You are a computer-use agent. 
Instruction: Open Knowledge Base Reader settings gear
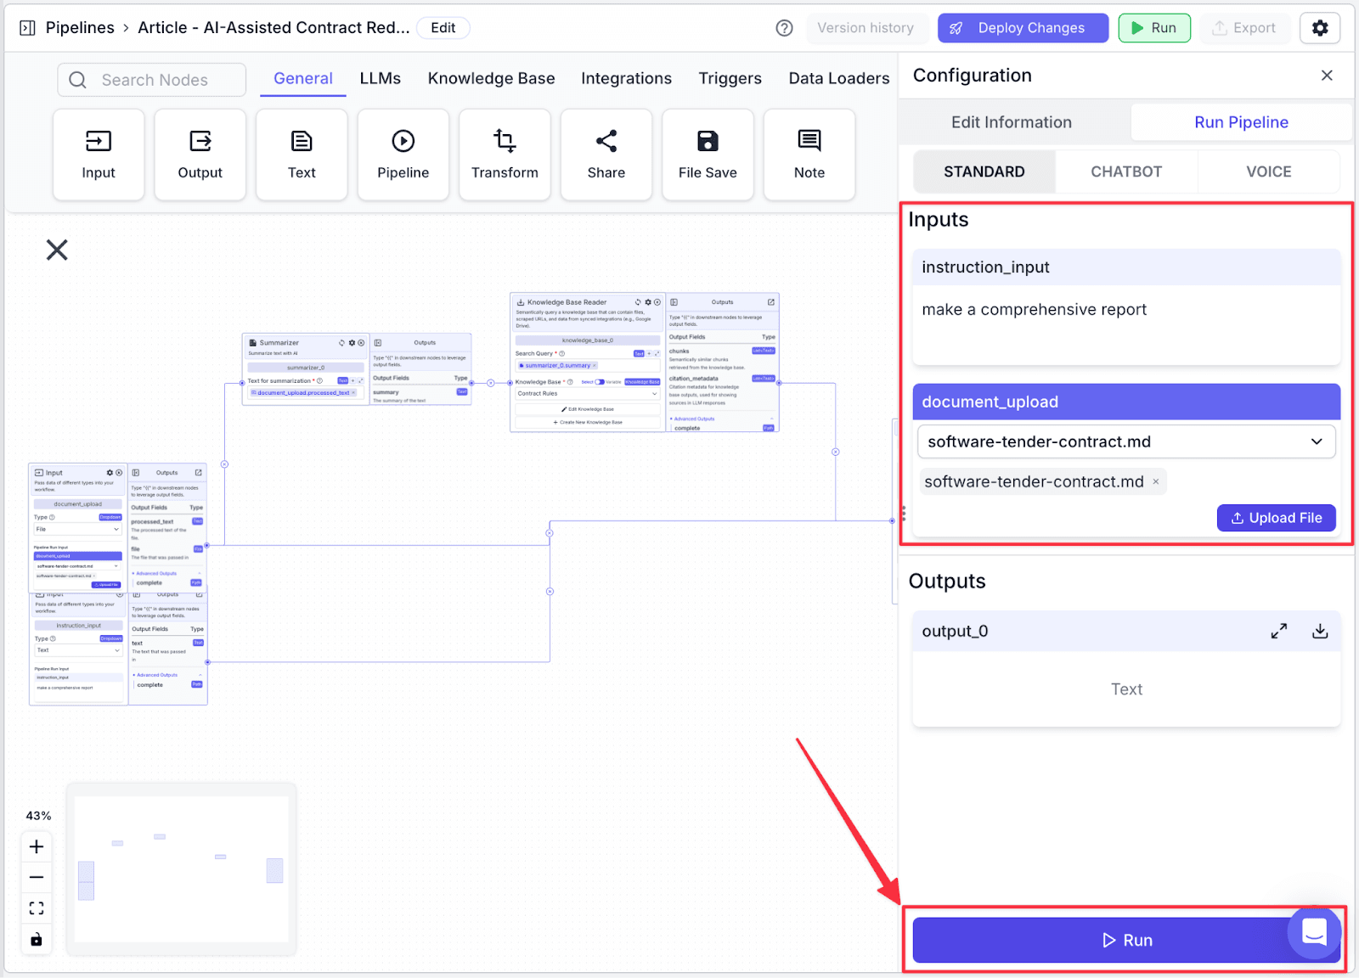point(648,302)
